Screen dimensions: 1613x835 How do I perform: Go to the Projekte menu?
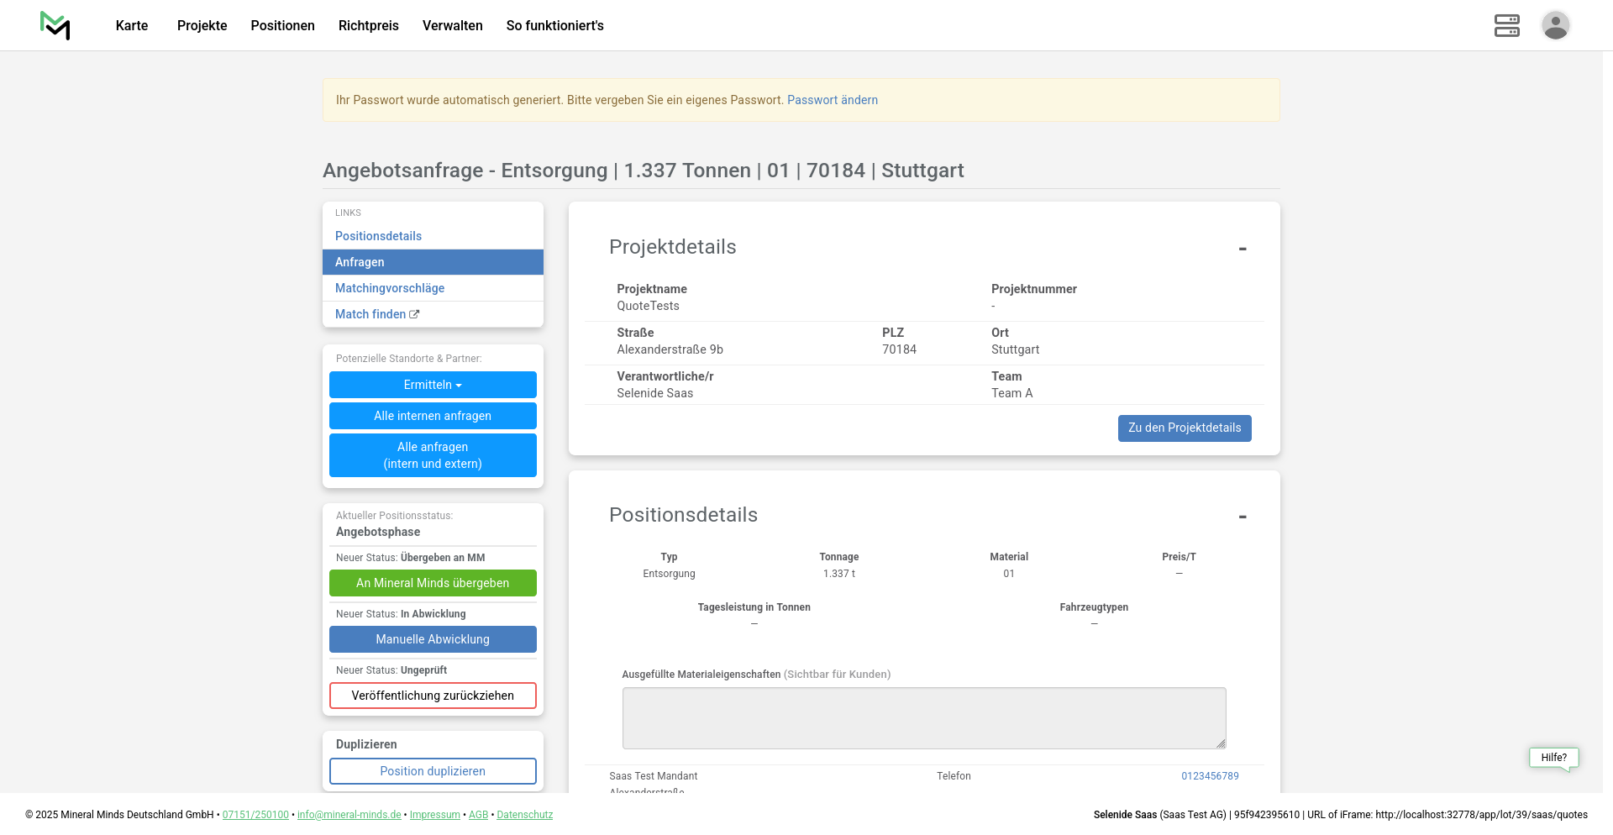[x=202, y=25]
